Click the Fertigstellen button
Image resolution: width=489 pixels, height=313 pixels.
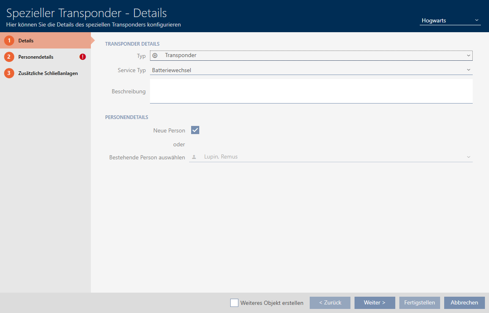[x=420, y=303]
